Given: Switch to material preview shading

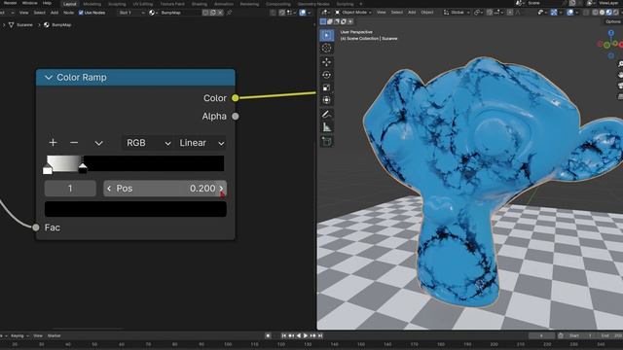Looking at the screenshot, I should pyautogui.click(x=608, y=13).
